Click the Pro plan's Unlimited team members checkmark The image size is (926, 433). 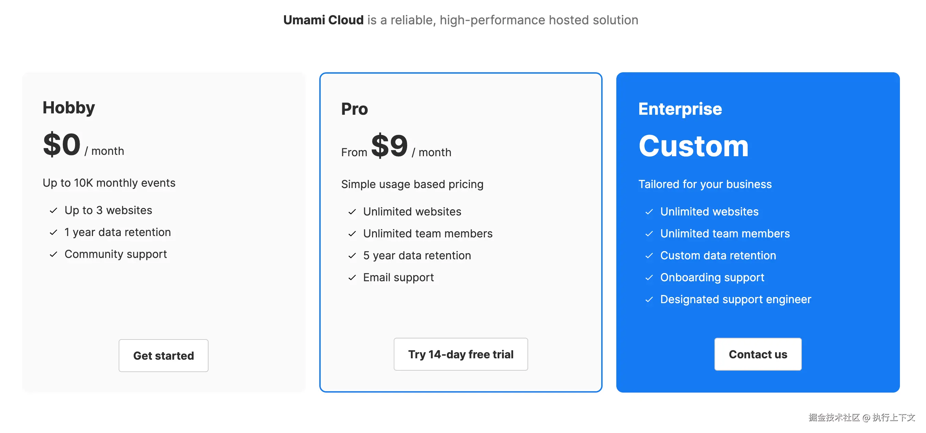pyautogui.click(x=352, y=234)
